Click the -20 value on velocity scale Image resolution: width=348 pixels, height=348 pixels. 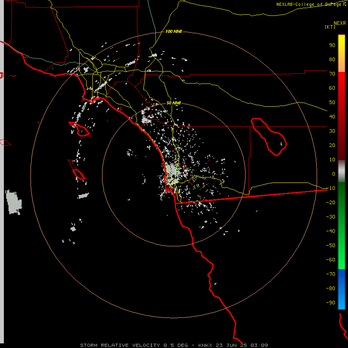pos(331,202)
